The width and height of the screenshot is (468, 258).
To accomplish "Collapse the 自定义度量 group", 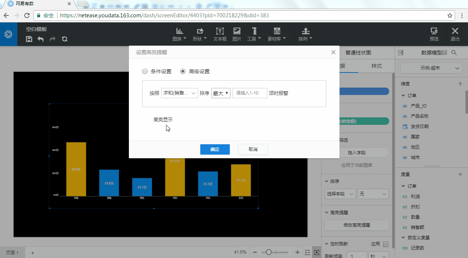I will point(403,238).
